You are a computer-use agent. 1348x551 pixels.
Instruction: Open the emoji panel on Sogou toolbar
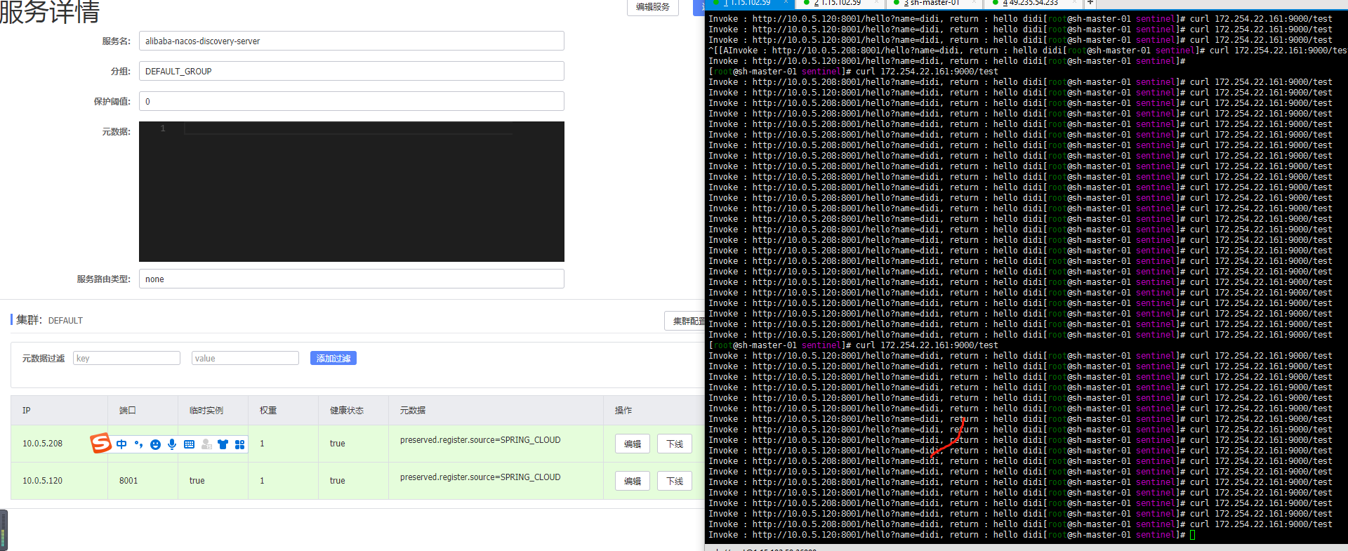point(155,444)
